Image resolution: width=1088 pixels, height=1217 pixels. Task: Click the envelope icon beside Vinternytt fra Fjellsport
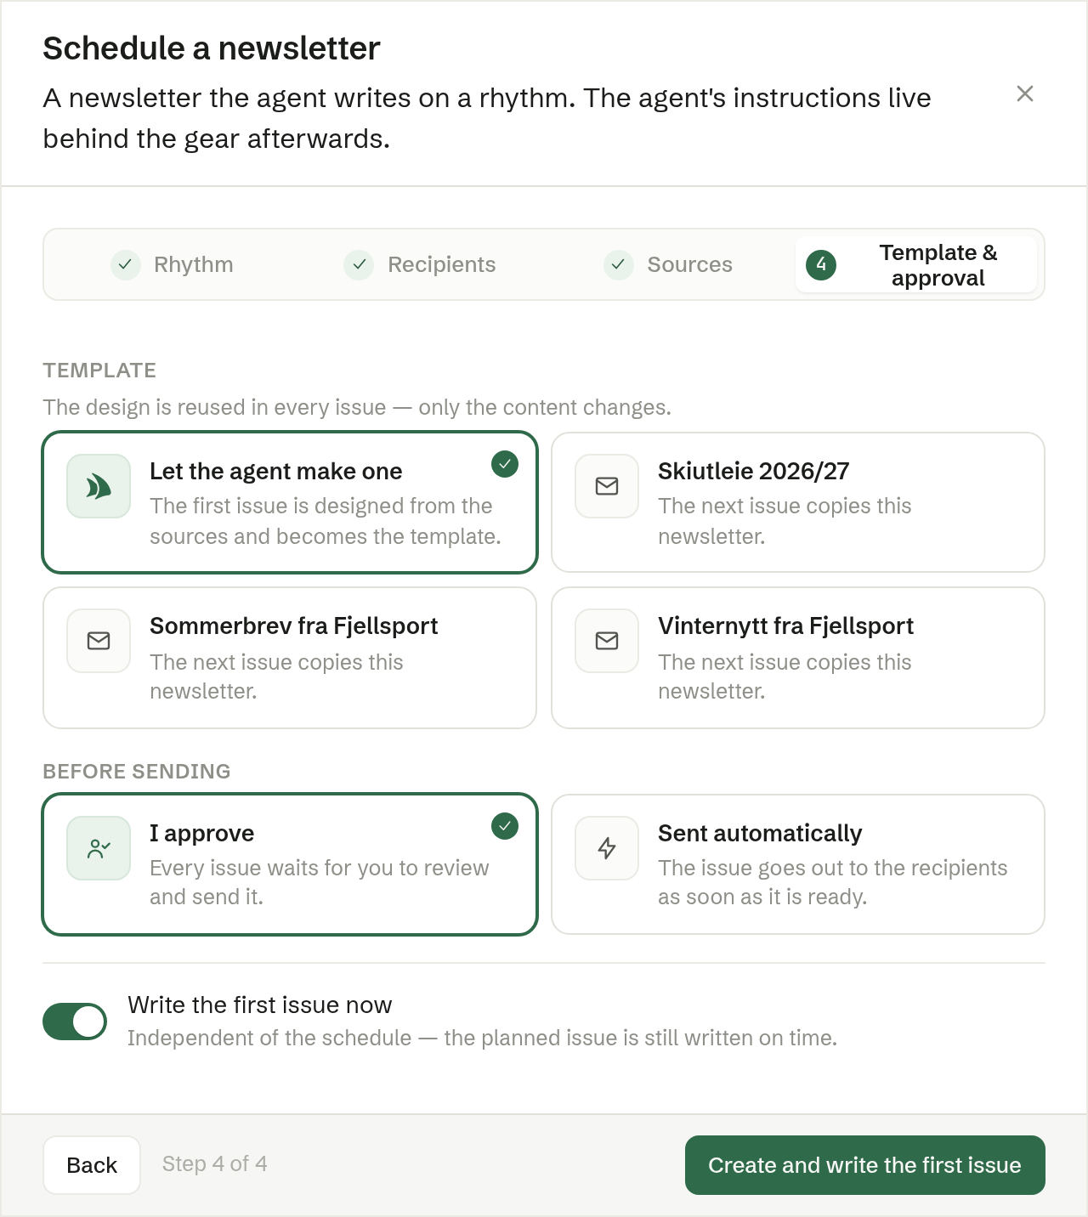point(607,641)
